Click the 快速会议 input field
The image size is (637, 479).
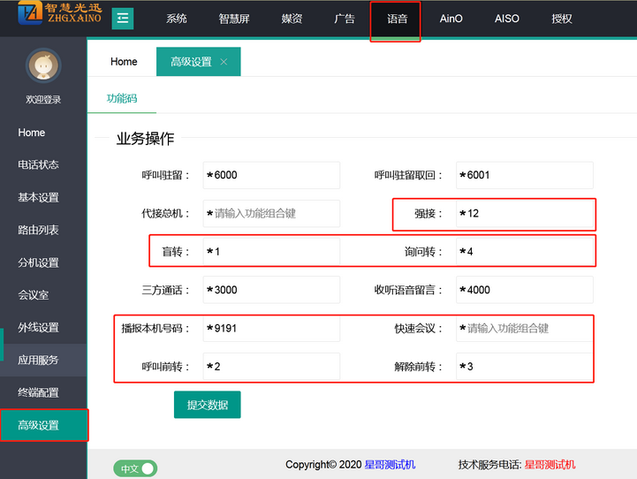pos(525,328)
